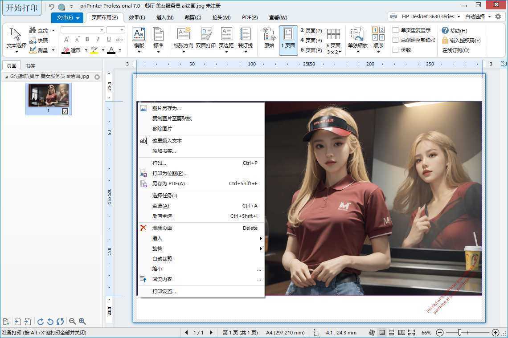Check 总创建至新纸张 option
The width and height of the screenshot is (508, 338).
pyautogui.click(x=396, y=40)
